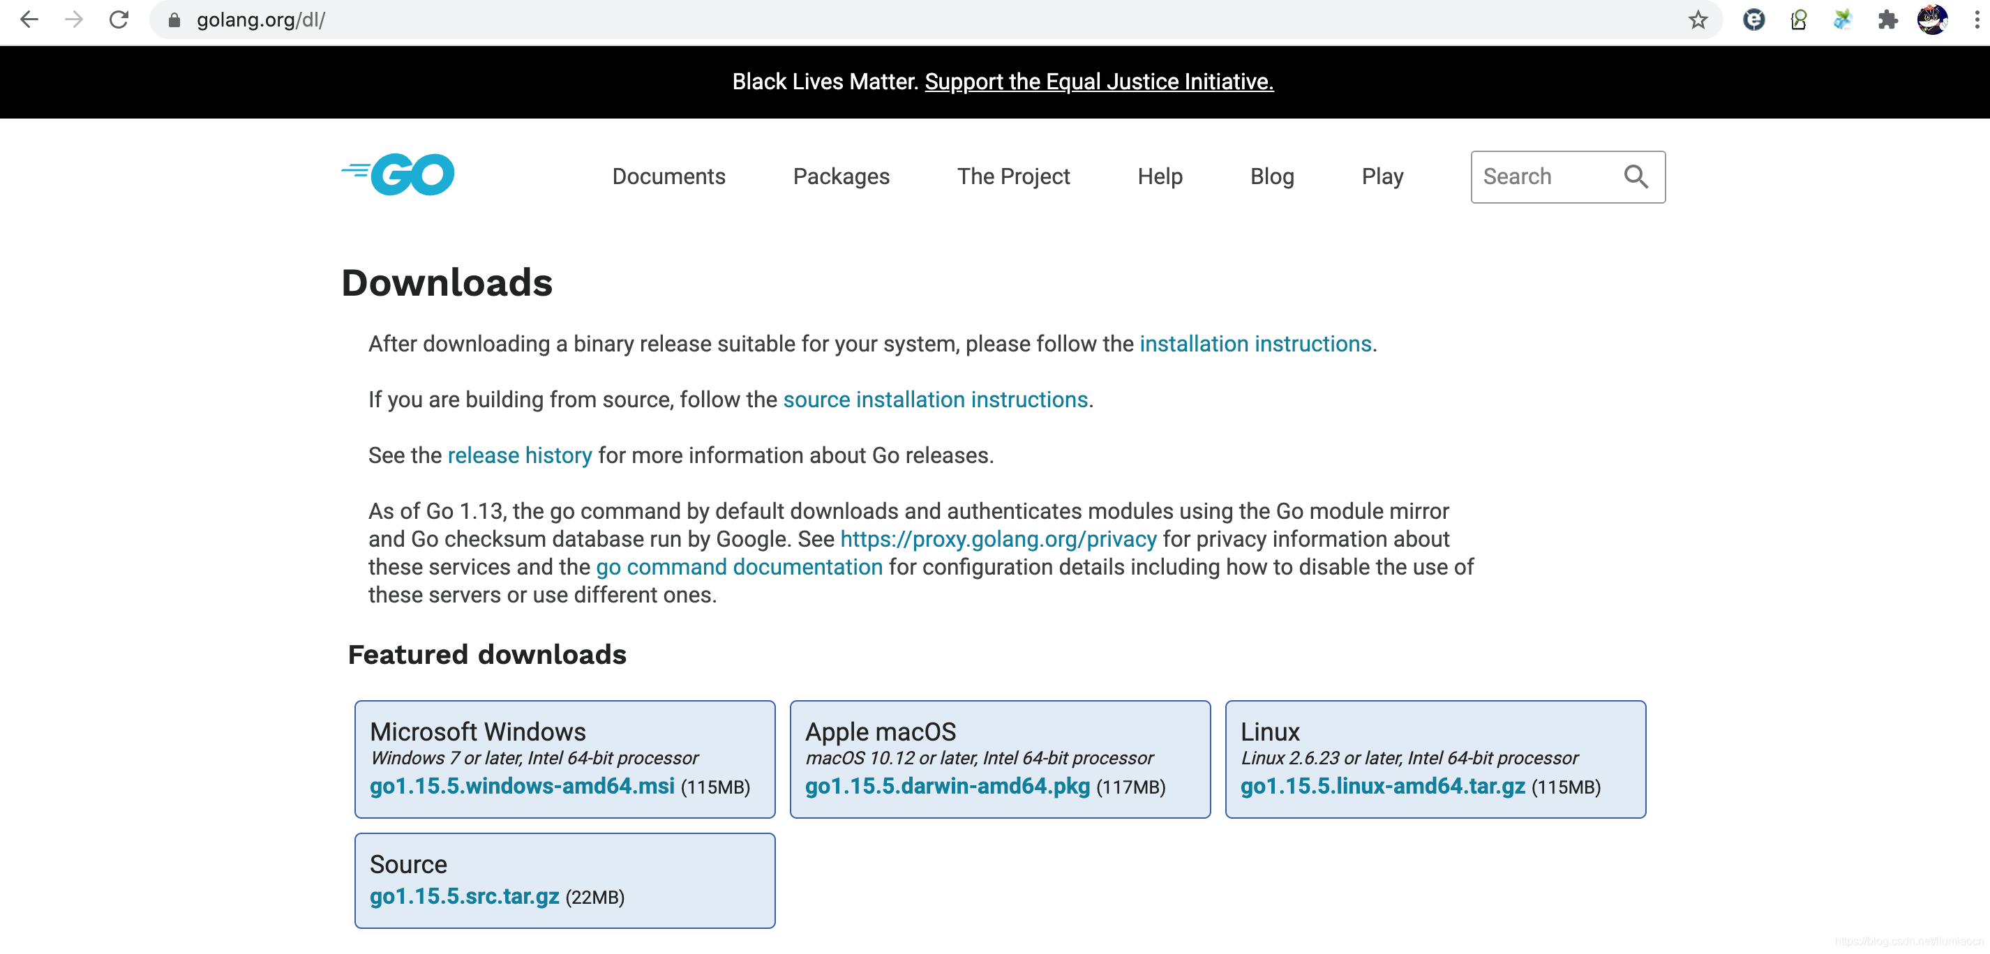Open the Extensions puzzle-piece icon
The image size is (1990, 954).
point(1887,20)
